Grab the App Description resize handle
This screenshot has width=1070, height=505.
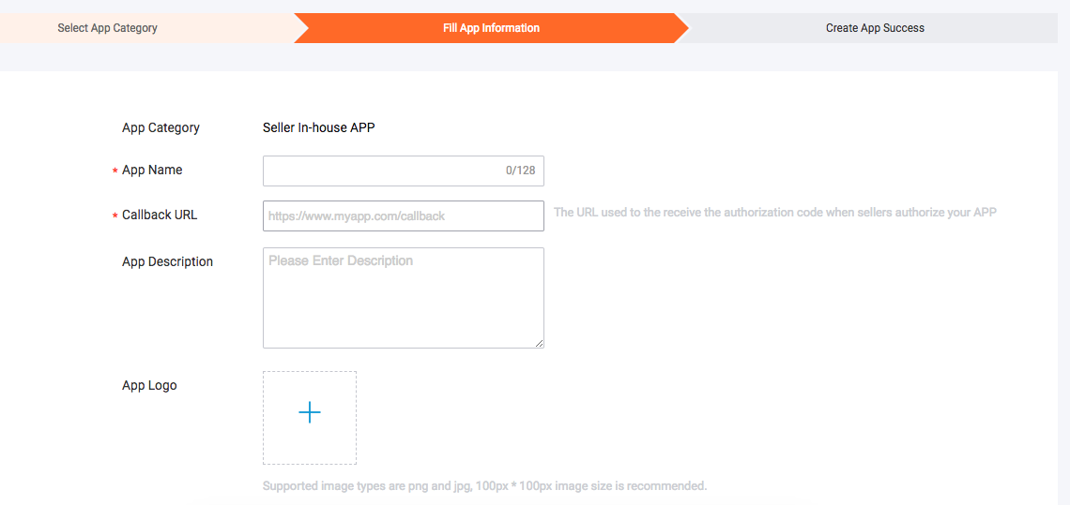[539, 343]
